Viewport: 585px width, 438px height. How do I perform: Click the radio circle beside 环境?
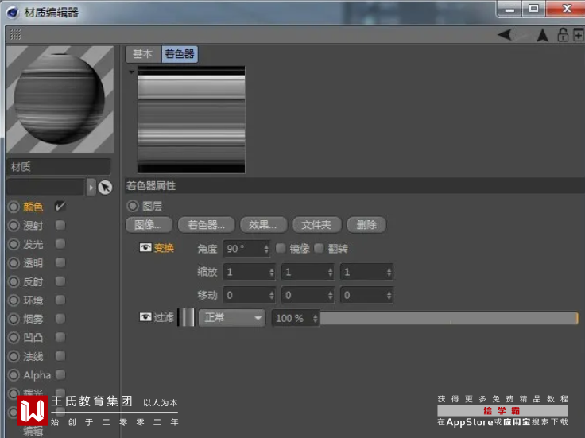tap(14, 300)
